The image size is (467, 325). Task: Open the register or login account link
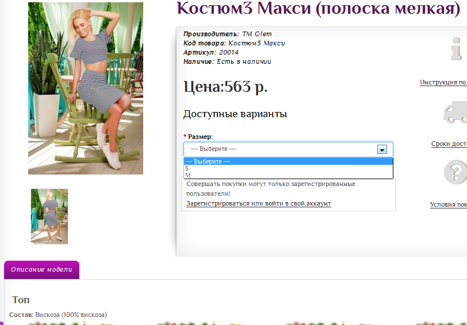coord(258,203)
